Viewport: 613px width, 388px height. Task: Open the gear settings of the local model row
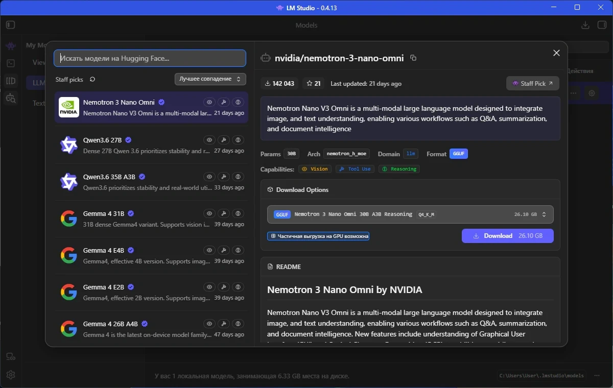tap(592, 93)
